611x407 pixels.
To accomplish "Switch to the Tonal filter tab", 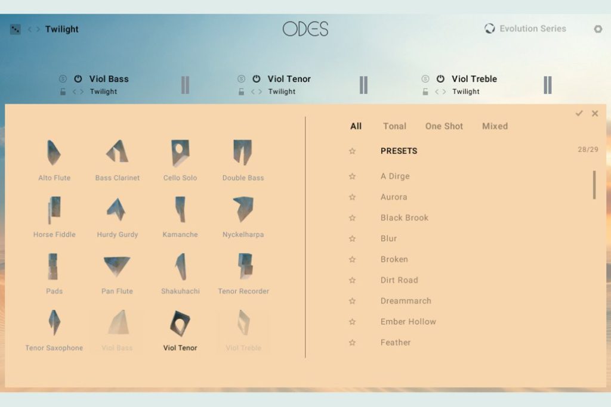I will [x=394, y=126].
